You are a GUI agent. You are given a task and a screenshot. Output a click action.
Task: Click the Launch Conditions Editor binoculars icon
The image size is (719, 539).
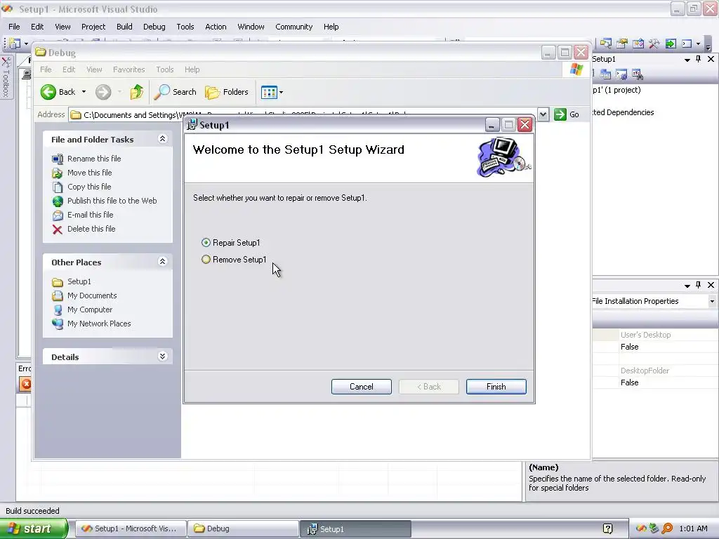coord(638,74)
